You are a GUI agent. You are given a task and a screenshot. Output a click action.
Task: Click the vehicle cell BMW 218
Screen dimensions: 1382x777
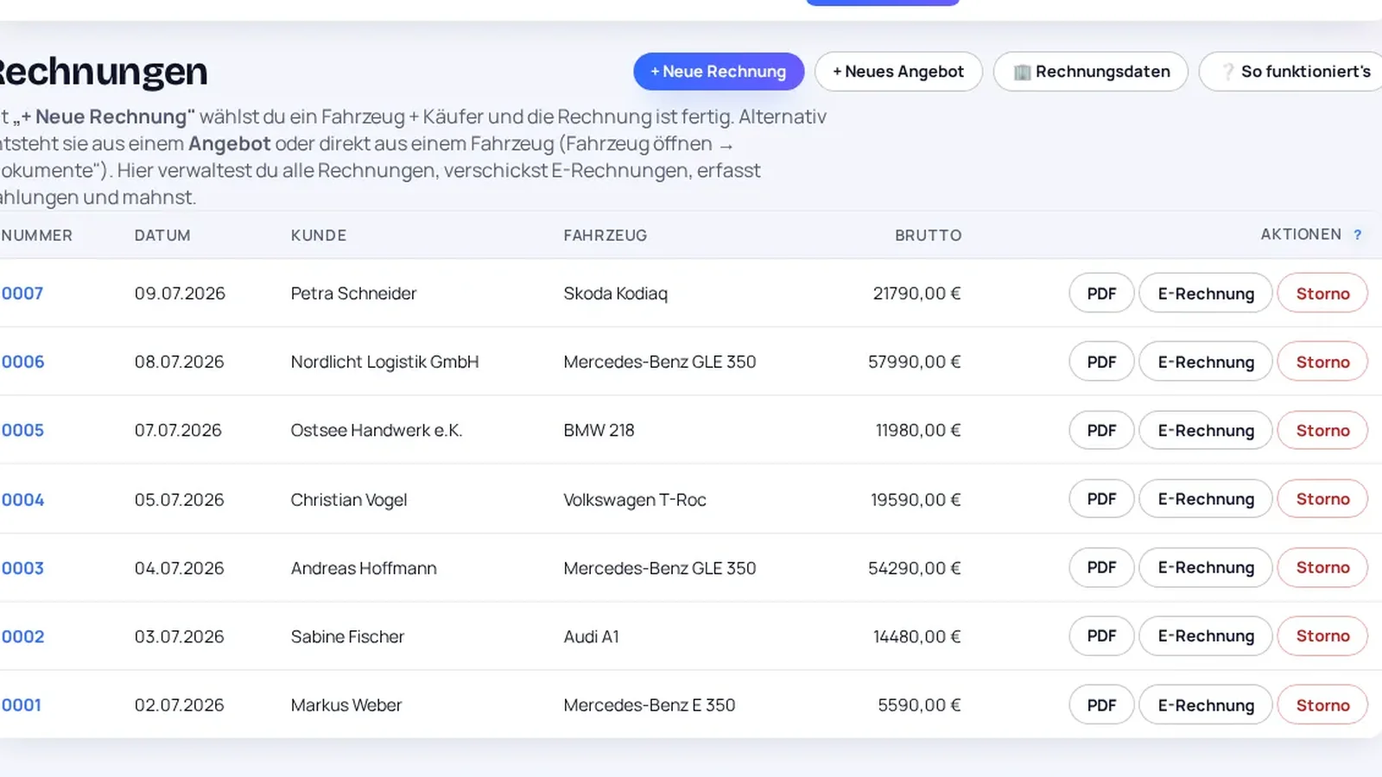point(599,430)
